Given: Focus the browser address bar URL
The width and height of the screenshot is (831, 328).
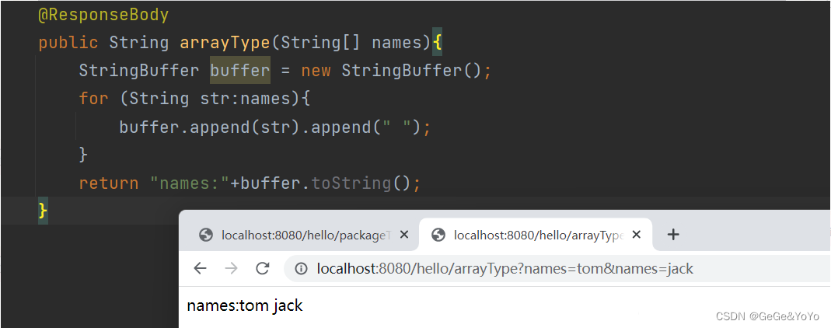Looking at the screenshot, I should click(x=505, y=269).
